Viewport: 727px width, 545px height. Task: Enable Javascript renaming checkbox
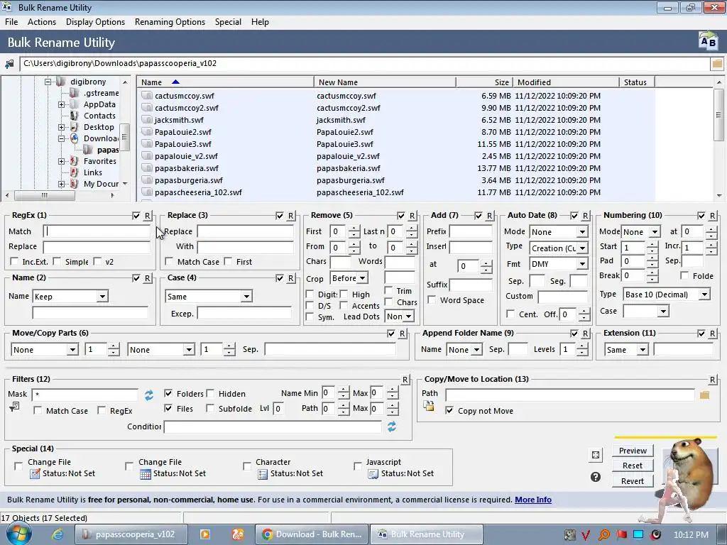(x=358, y=466)
